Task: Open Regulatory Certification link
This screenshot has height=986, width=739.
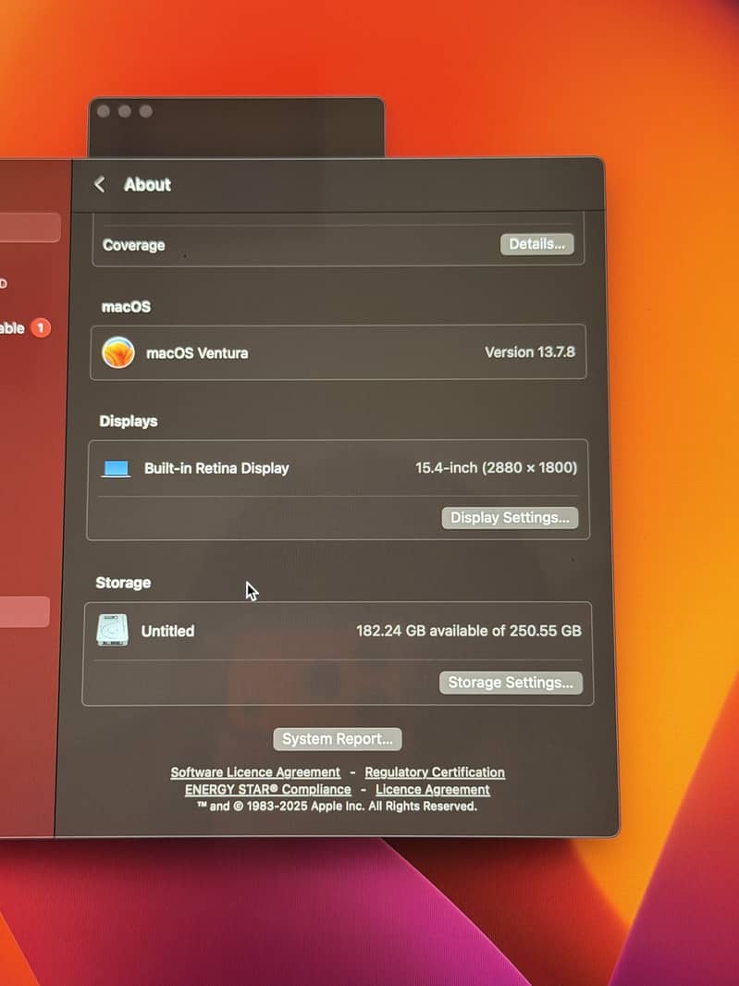Action: click(435, 772)
